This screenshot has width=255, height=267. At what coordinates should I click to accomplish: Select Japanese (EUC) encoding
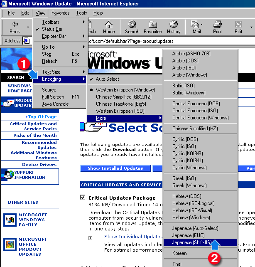(201, 235)
